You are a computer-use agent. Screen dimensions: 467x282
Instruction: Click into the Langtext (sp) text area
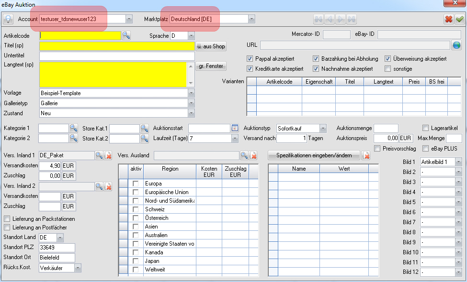[x=113, y=74]
